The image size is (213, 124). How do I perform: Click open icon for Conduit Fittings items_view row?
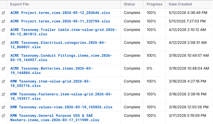(x=3, y=56)
